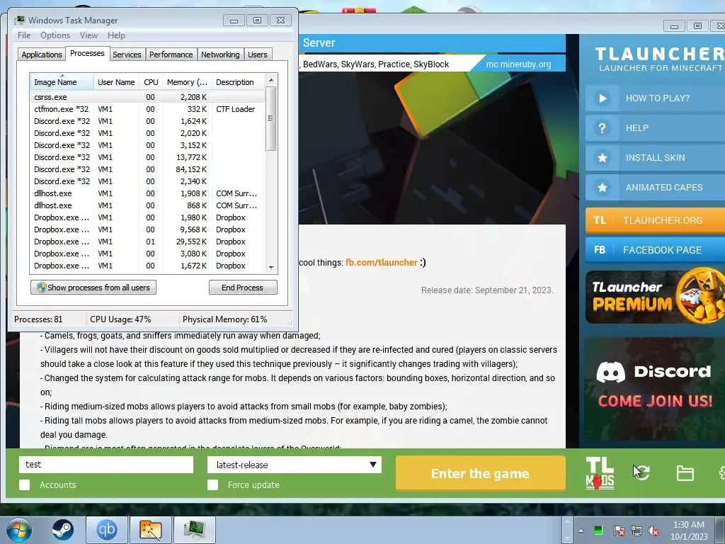Click Show processes from all users
Viewport: 725px width, 544px height.
93,288
